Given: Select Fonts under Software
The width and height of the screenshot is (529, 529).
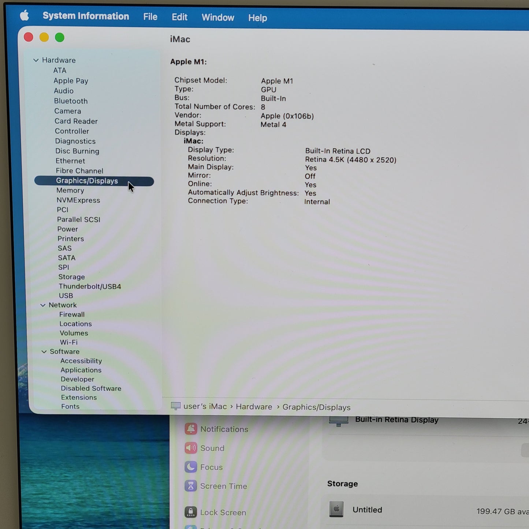Looking at the screenshot, I should pyautogui.click(x=70, y=406).
